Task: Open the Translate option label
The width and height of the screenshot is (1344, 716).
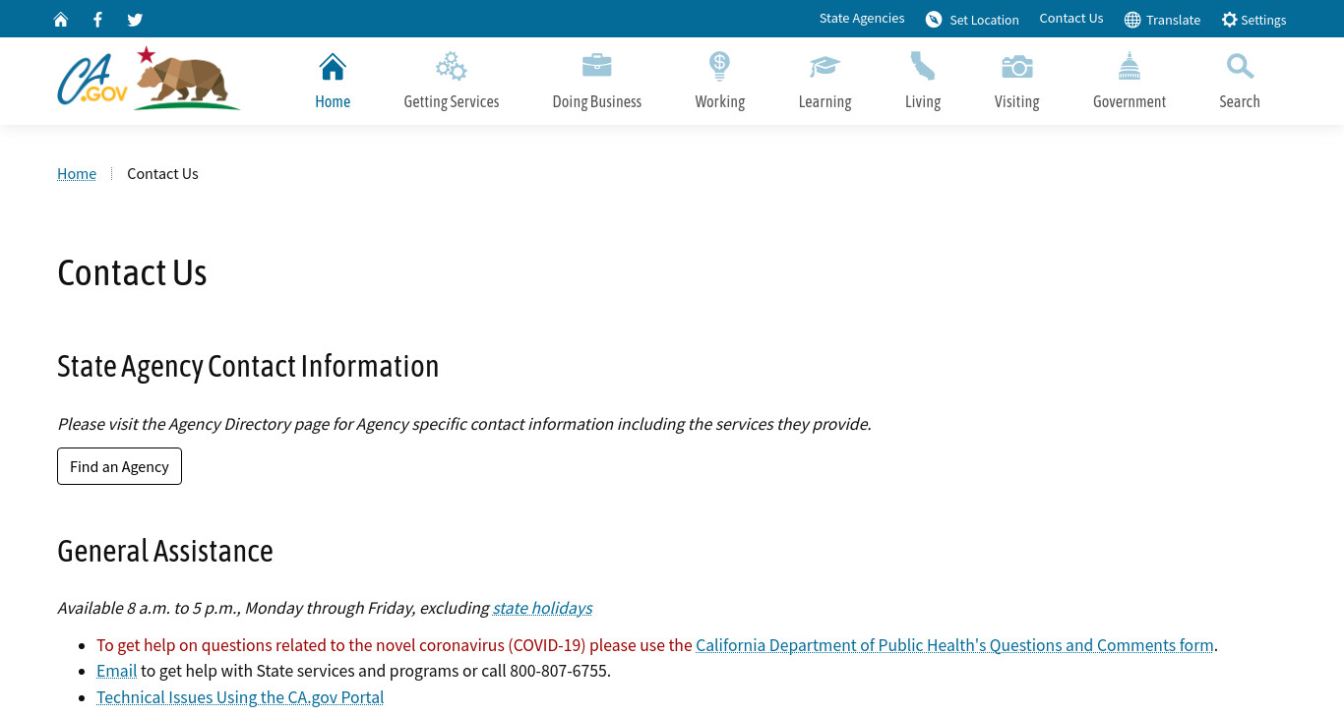Action: point(1173,20)
